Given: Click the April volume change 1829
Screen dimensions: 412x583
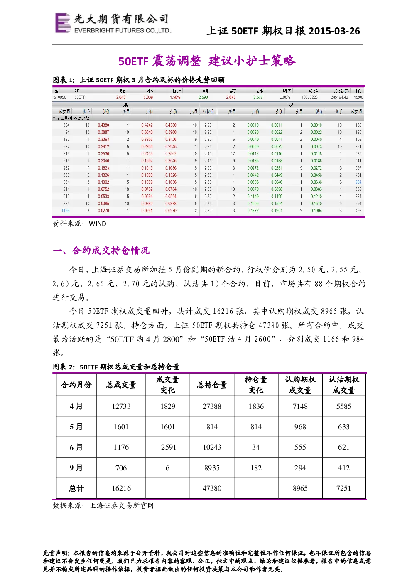Looking at the screenshot, I should pyautogui.click(x=168, y=406).
